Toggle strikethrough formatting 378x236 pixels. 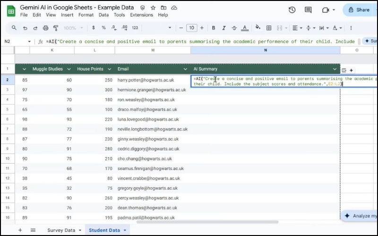[234, 28]
